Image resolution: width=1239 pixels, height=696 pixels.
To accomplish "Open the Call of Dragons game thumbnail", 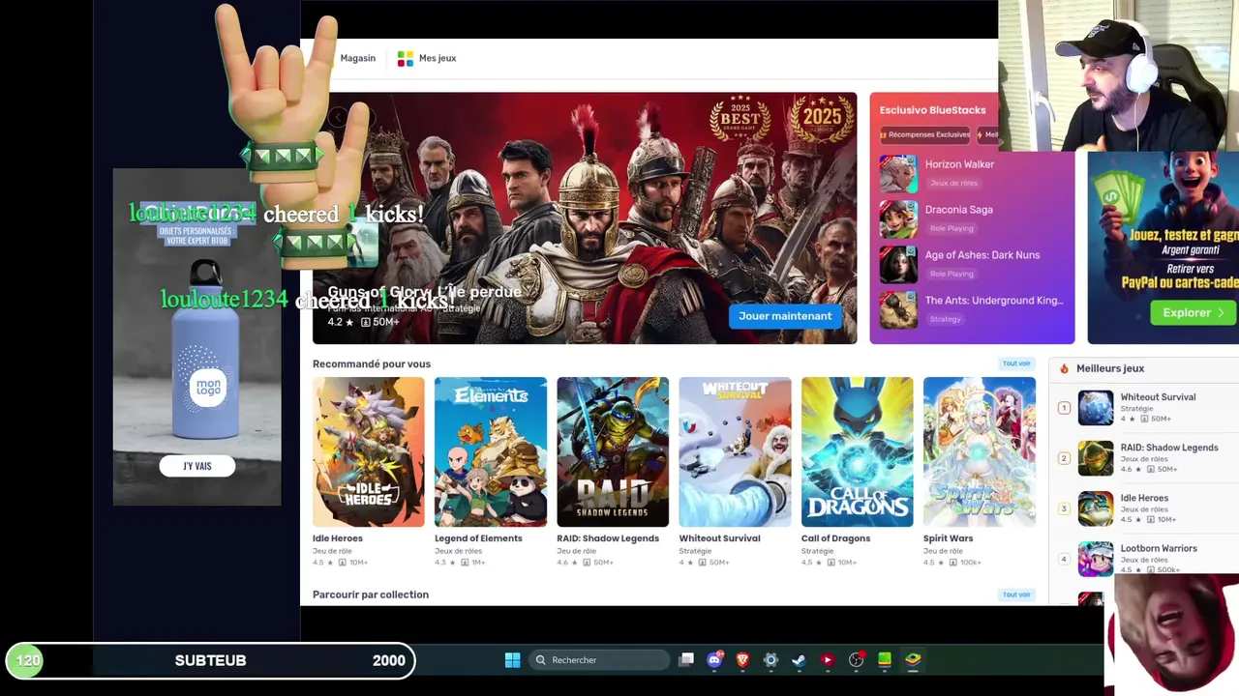I will 857,451.
